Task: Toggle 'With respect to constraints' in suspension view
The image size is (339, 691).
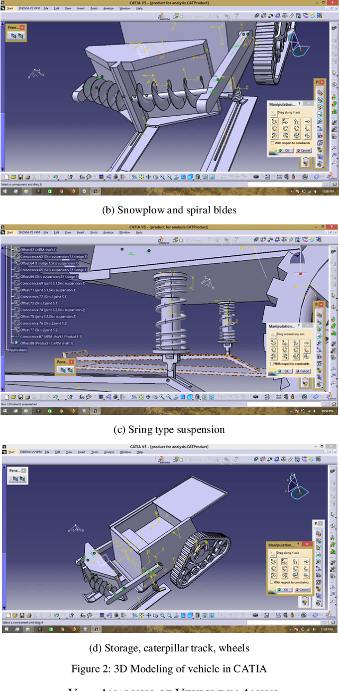Action: (271, 364)
